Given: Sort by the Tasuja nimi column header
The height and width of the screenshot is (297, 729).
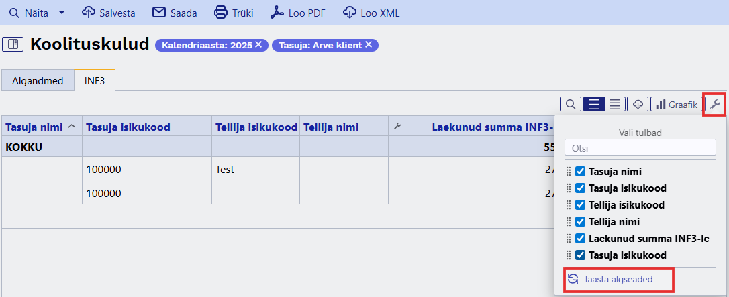Looking at the screenshot, I should pyautogui.click(x=34, y=127).
